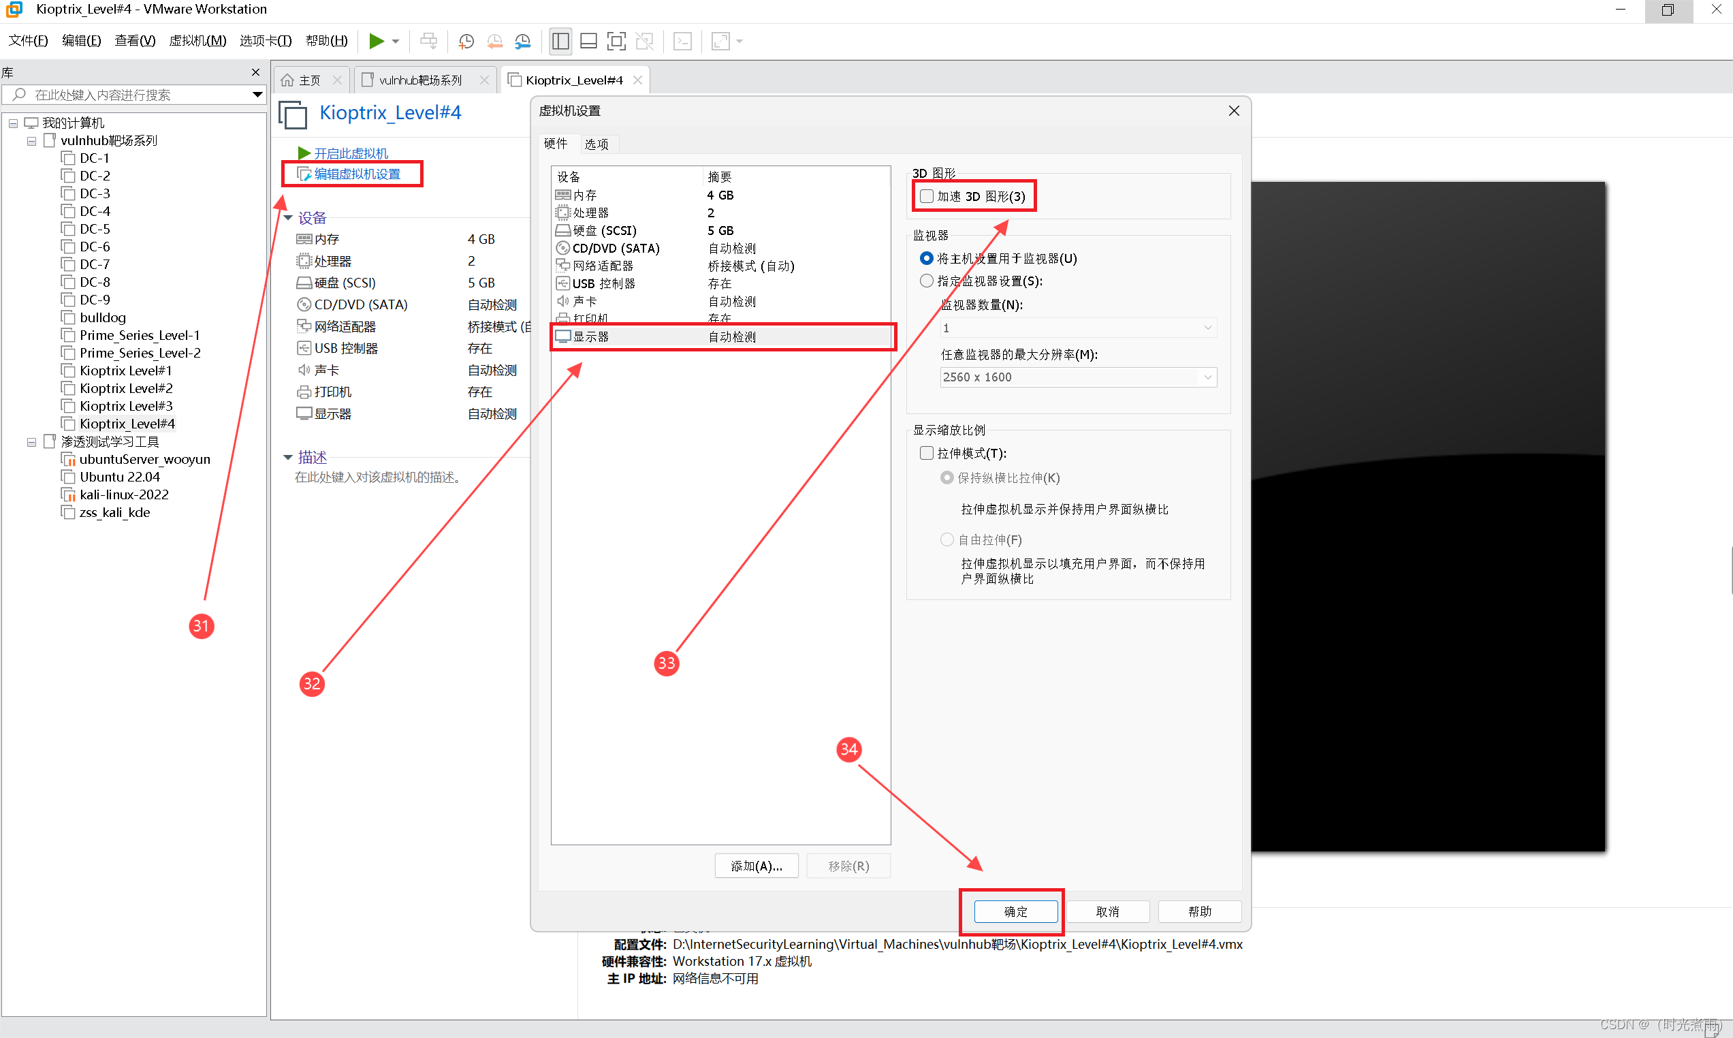Select 保持纵横比拉伸 radio button

point(947,478)
